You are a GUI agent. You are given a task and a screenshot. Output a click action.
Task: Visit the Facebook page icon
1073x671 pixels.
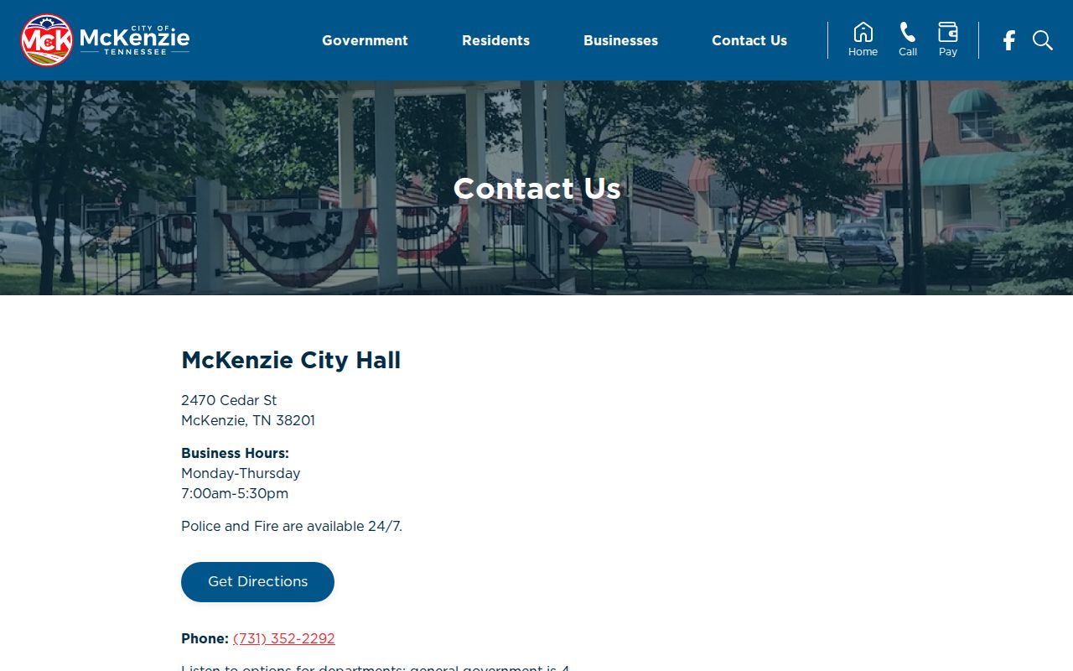coord(1009,40)
